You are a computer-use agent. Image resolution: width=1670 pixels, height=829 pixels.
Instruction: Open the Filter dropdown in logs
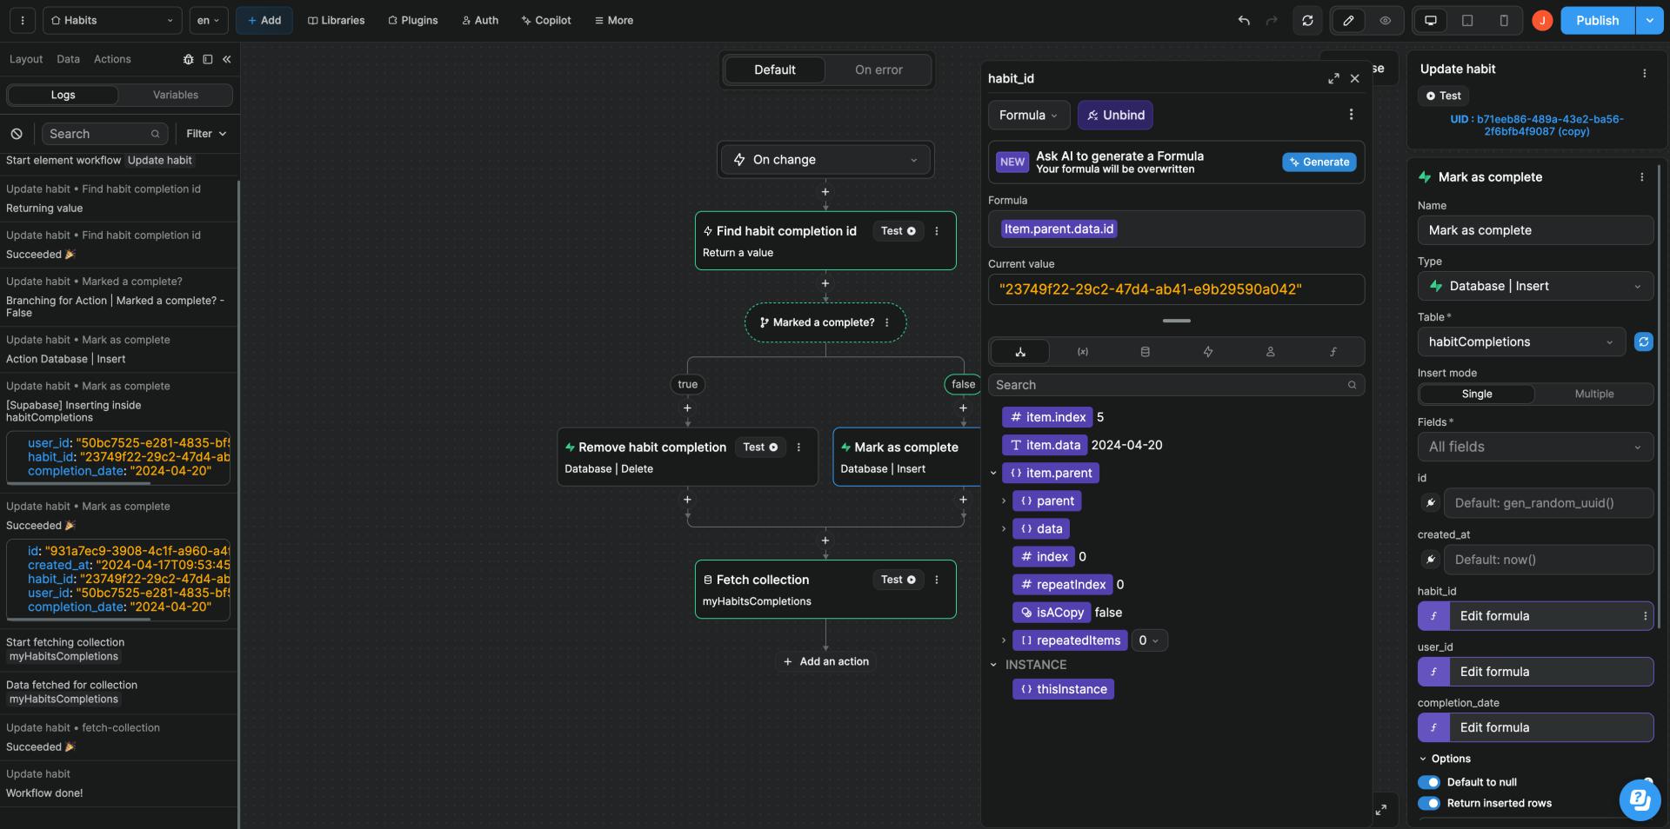pyautogui.click(x=206, y=134)
